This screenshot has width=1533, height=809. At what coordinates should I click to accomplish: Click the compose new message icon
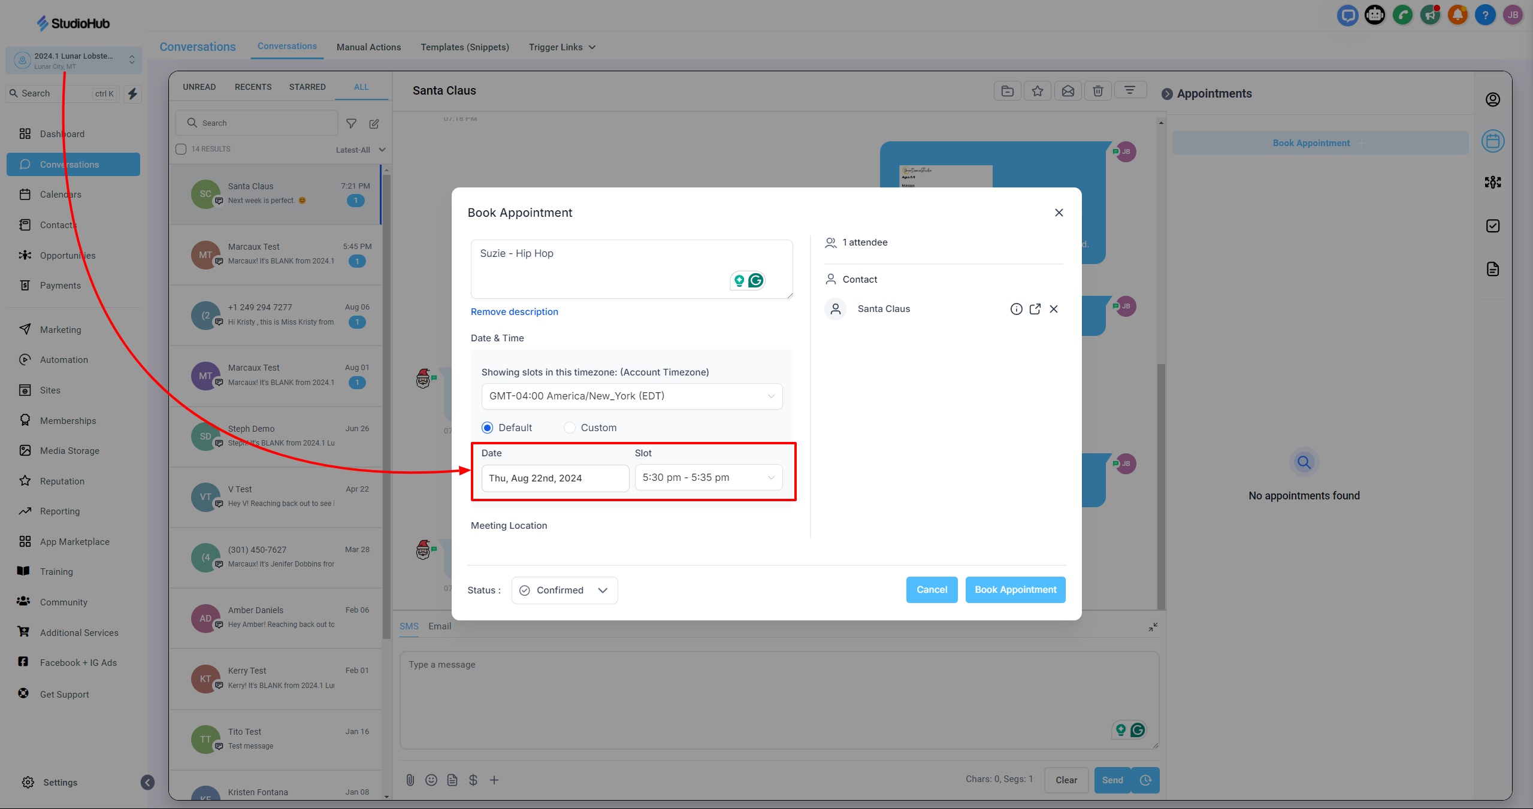click(x=374, y=123)
